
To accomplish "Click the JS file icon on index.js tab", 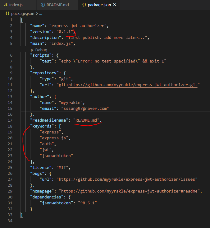I will [x=5, y=5].
